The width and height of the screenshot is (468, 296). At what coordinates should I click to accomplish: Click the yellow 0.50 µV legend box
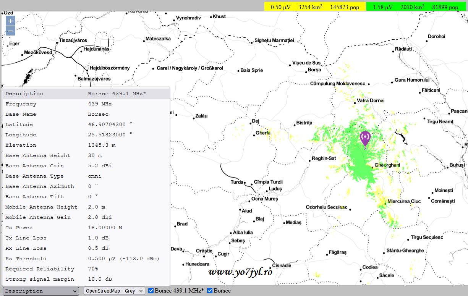tap(315, 7)
